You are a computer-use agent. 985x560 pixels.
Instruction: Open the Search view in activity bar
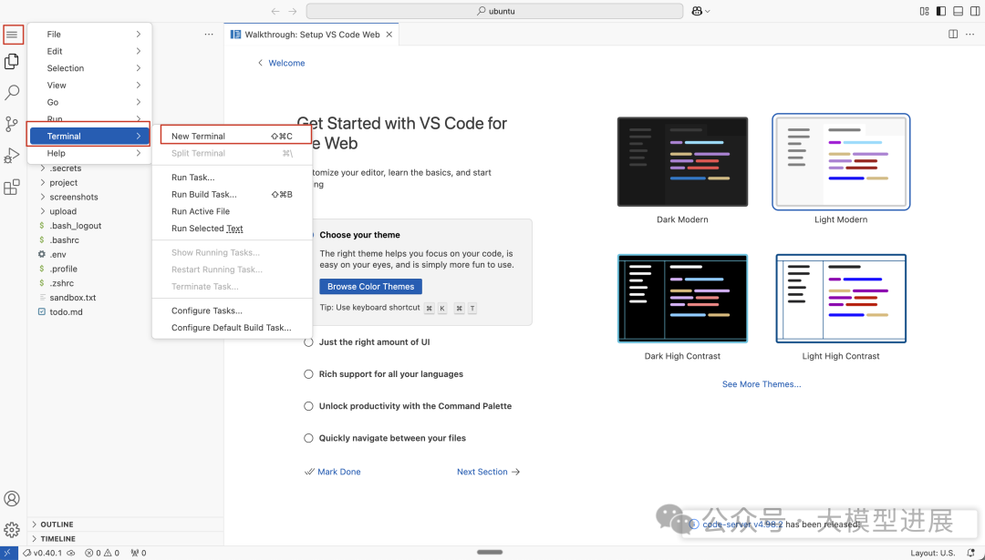(x=12, y=92)
